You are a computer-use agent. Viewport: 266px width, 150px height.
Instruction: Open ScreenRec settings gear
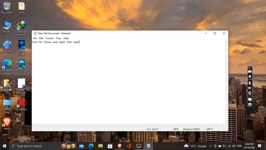pyautogui.click(x=250, y=104)
